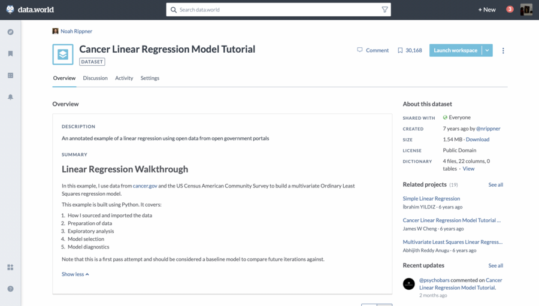Open the compass discover icon in sidebar
This screenshot has height=306, width=539.
(x=10, y=32)
